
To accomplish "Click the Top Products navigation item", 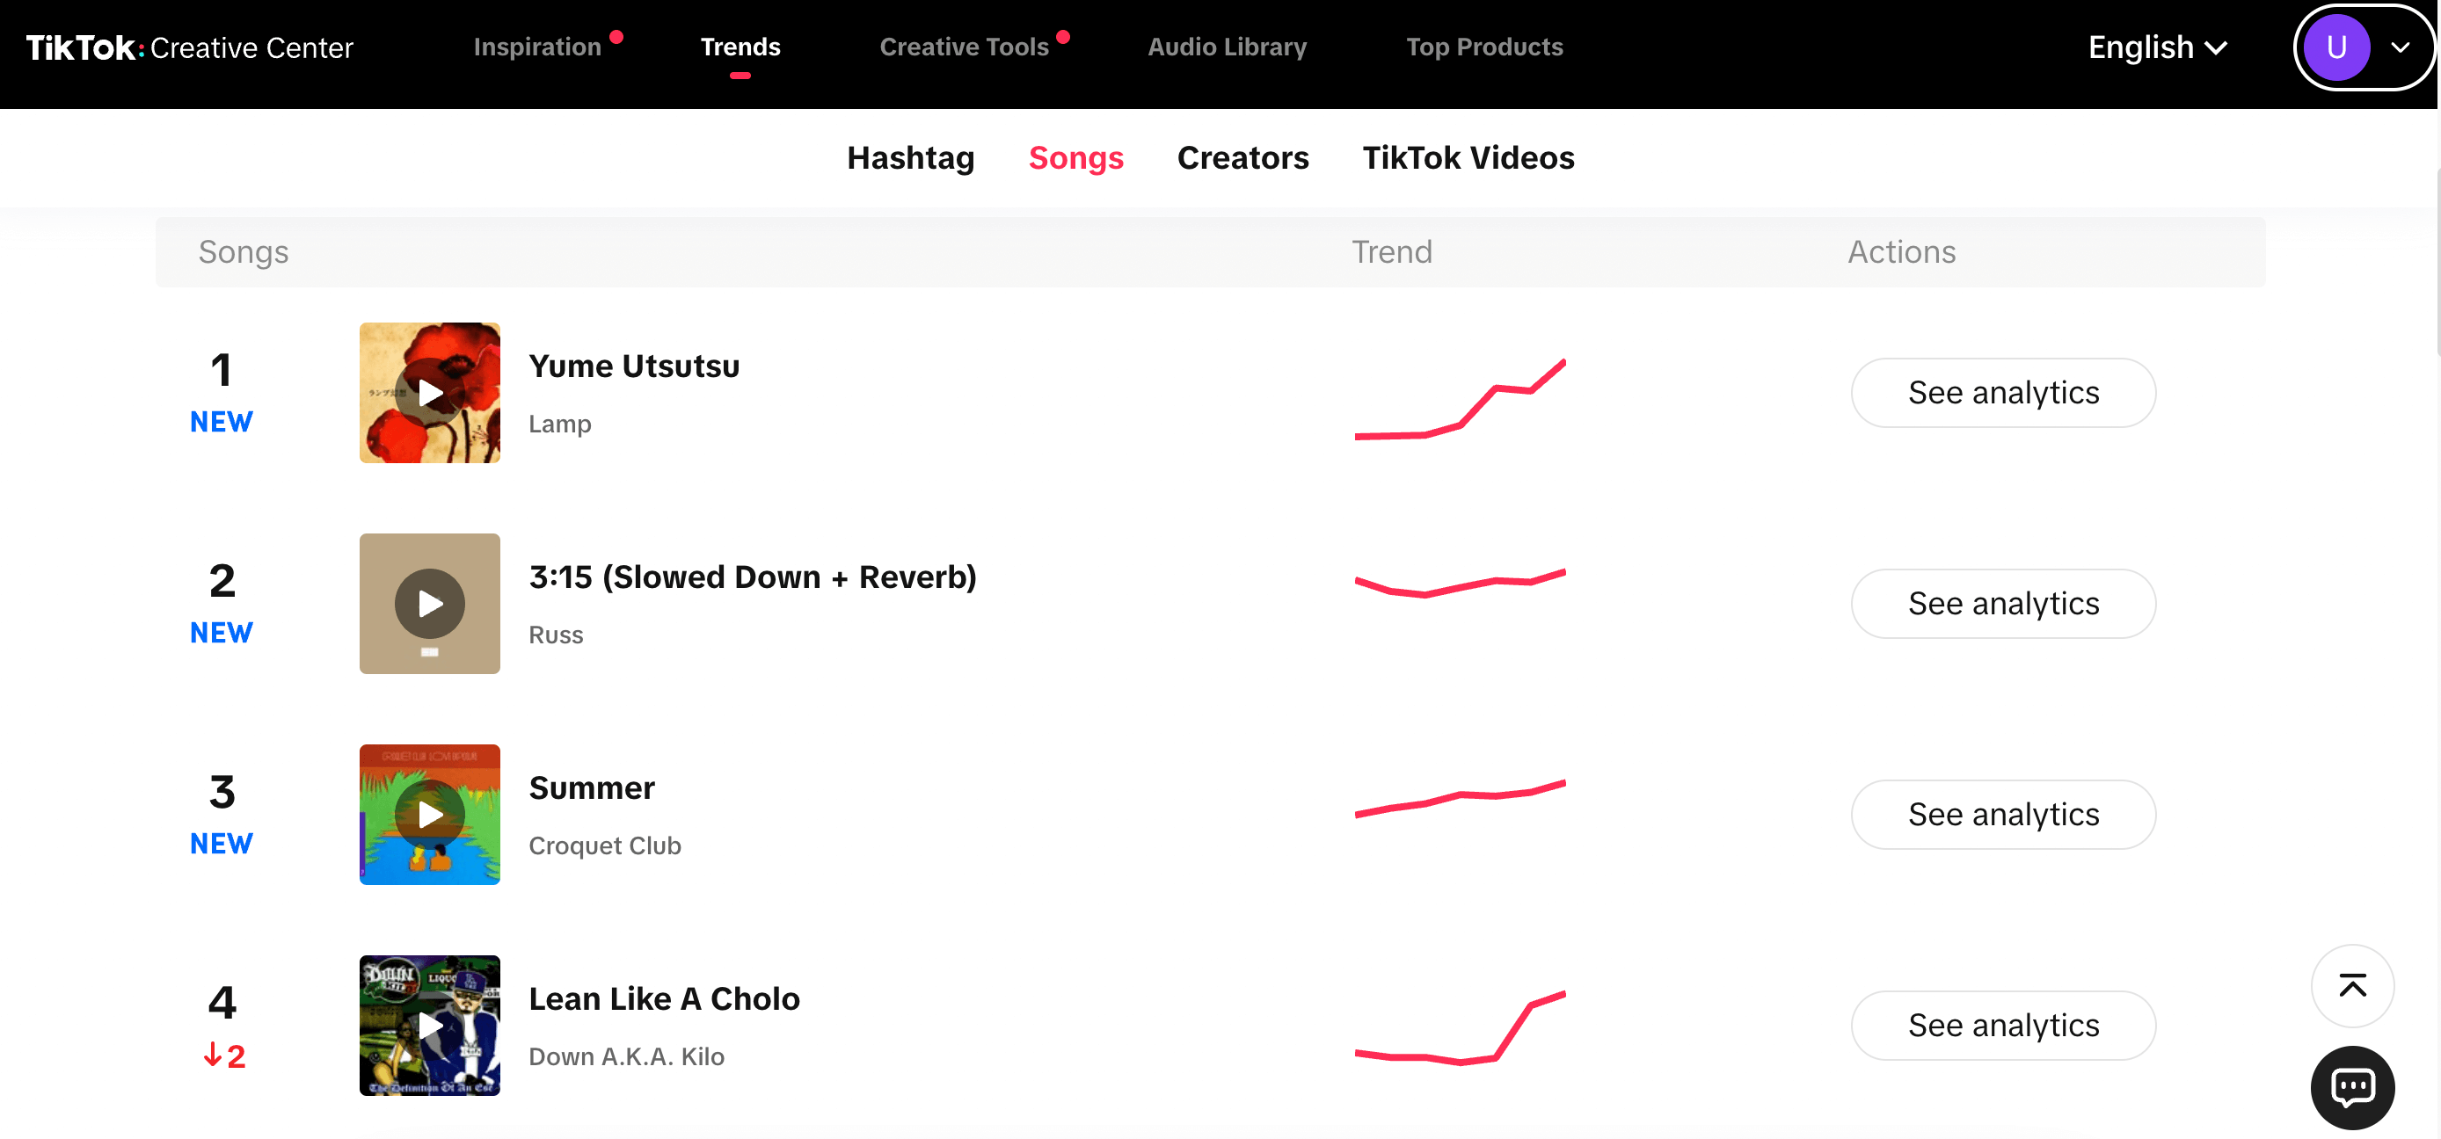I will [x=1485, y=47].
